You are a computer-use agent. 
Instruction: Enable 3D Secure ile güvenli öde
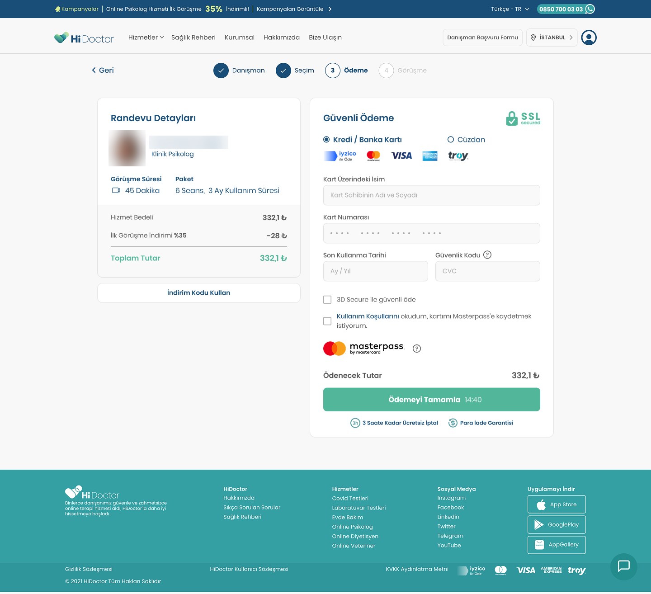327,300
